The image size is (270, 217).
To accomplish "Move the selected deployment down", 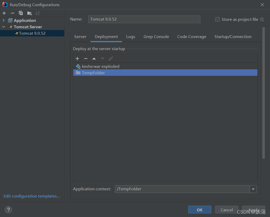I will (x=103, y=59).
